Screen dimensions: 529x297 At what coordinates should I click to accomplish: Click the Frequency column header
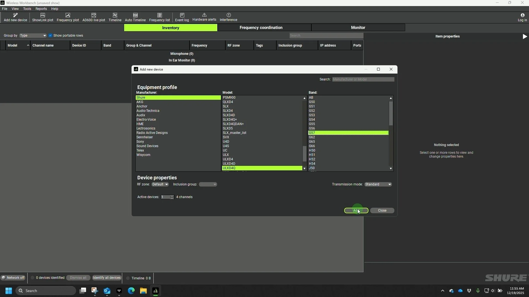click(x=207, y=45)
